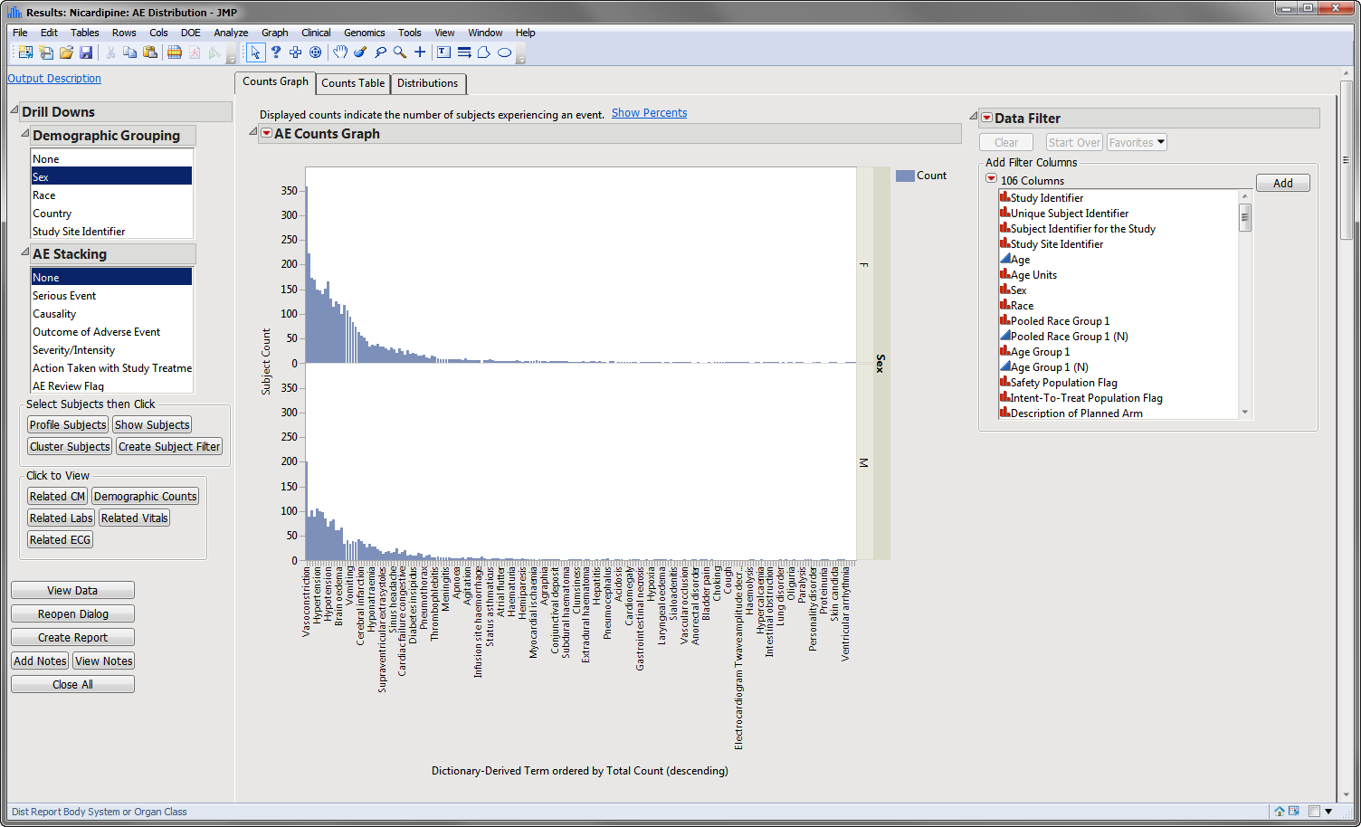This screenshot has width=1361, height=827.
Task: Click the Help question mark tool
Action: [x=276, y=52]
